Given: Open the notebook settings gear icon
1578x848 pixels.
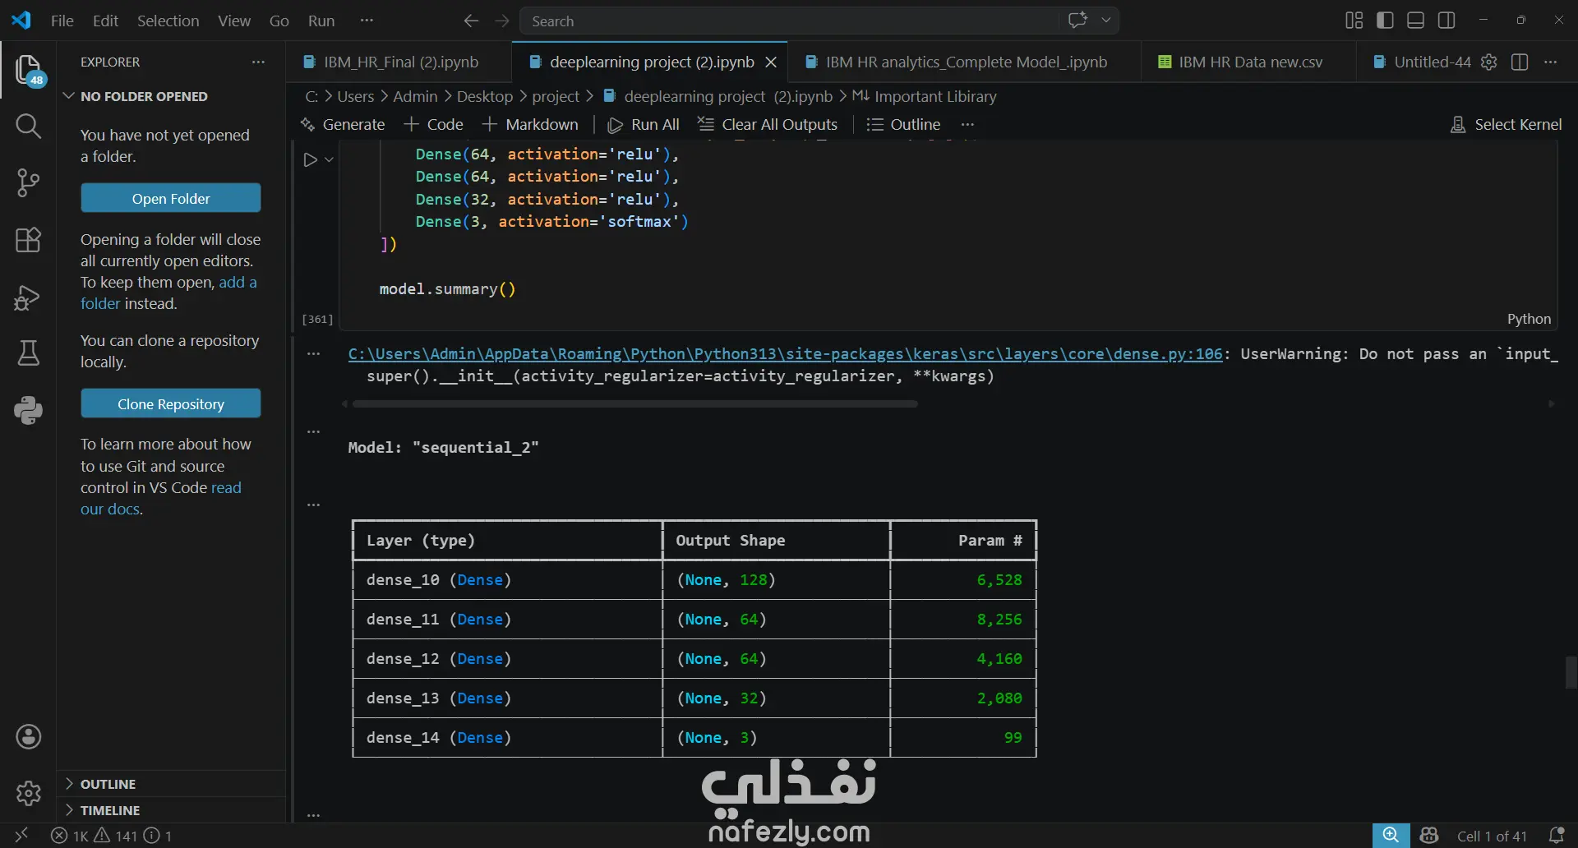Looking at the screenshot, I should (x=1489, y=62).
